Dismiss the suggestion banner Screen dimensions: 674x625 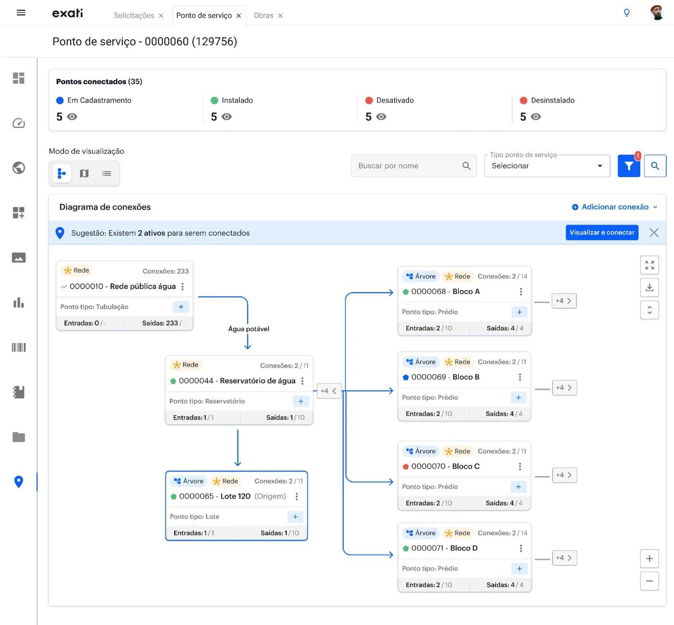[654, 233]
